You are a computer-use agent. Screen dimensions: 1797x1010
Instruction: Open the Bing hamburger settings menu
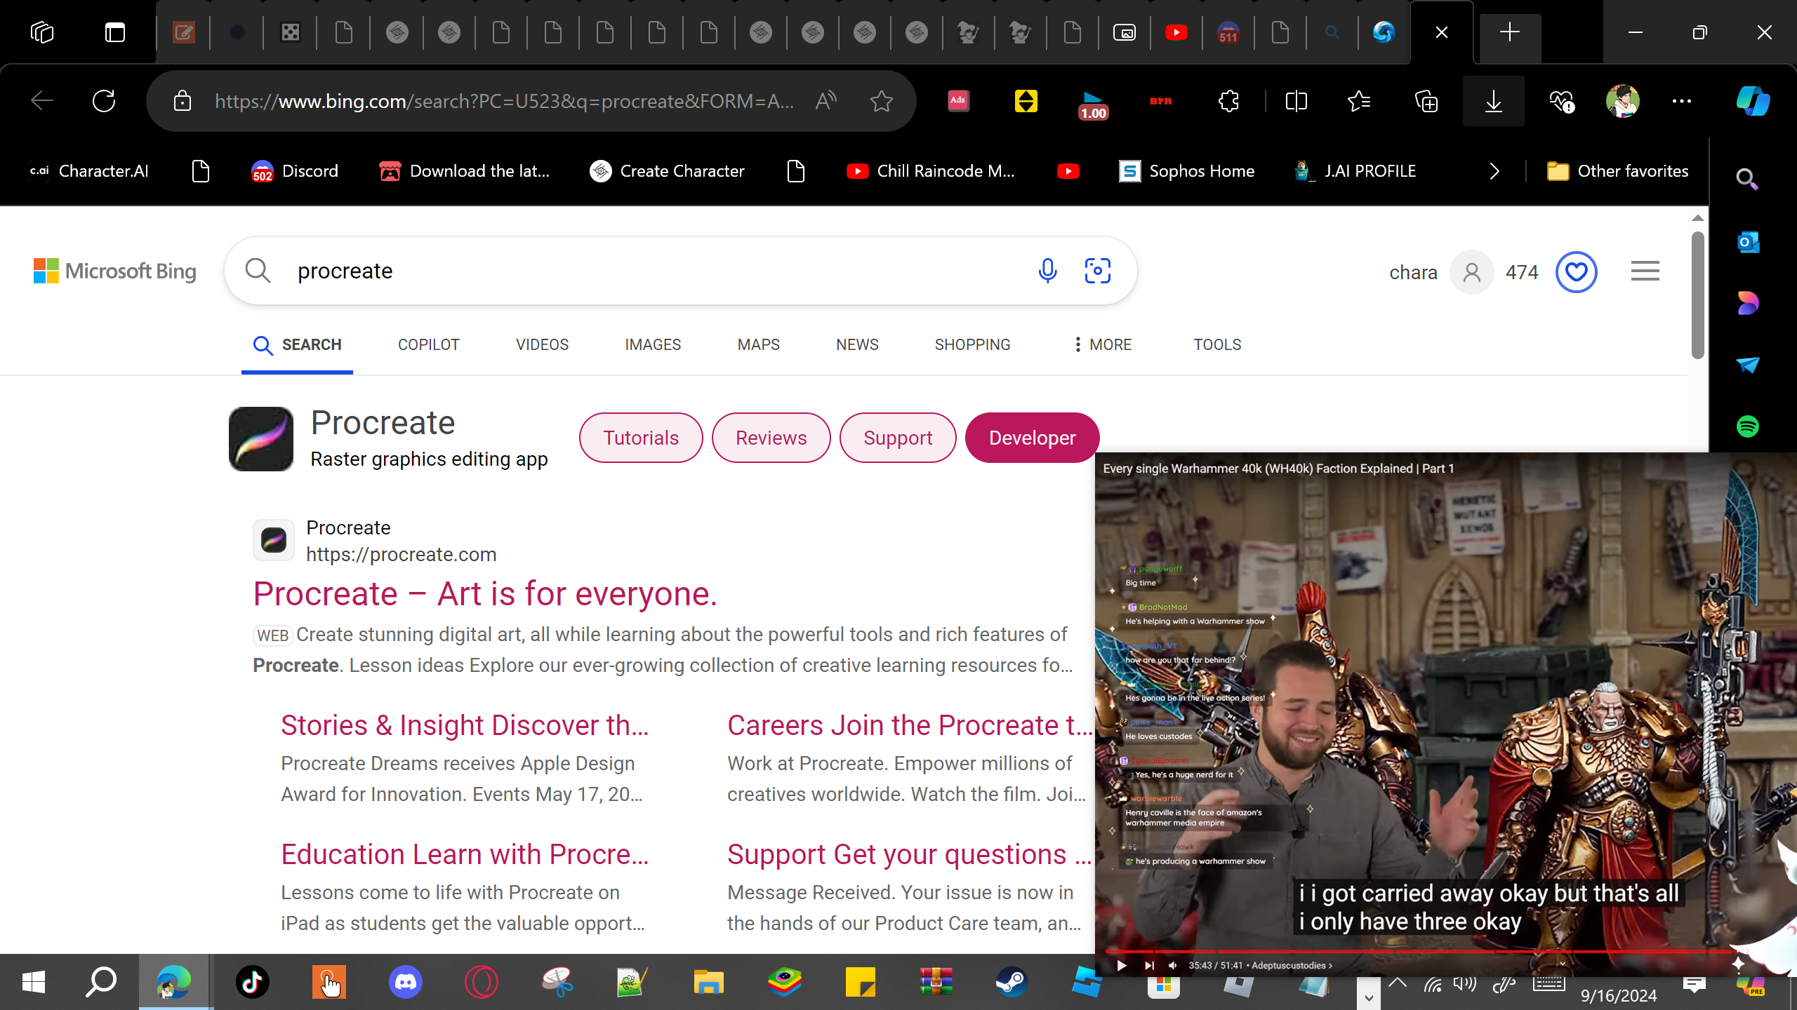1645,271
